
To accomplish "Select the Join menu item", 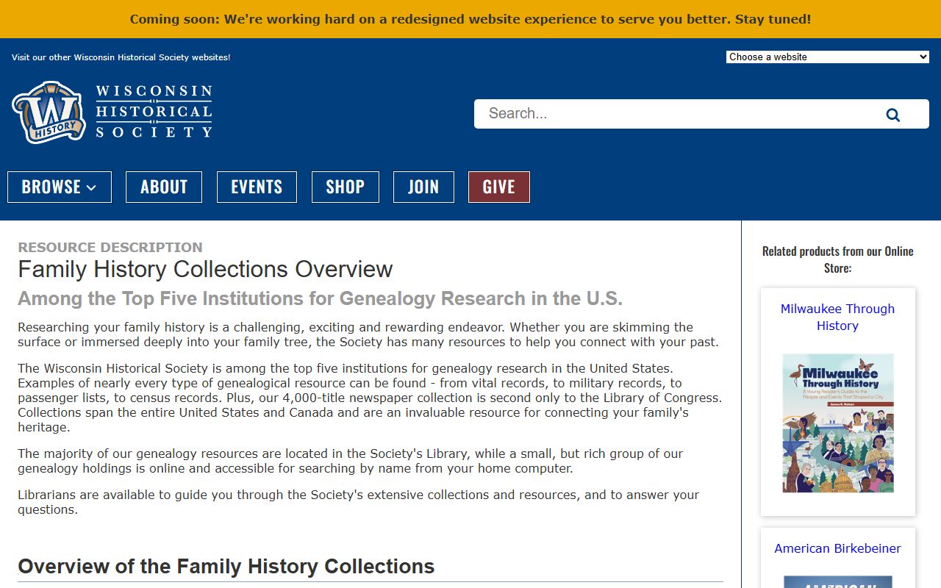I will (423, 187).
